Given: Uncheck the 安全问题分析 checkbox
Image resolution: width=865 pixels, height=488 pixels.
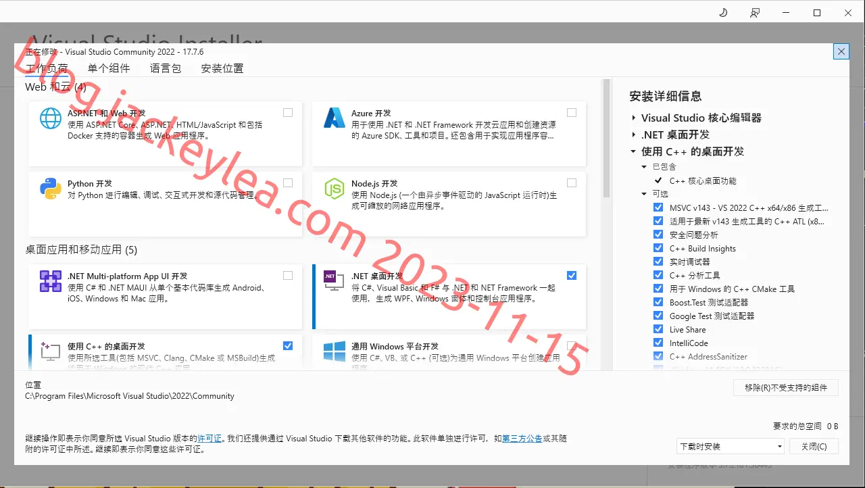Looking at the screenshot, I should click(x=658, y=235).
